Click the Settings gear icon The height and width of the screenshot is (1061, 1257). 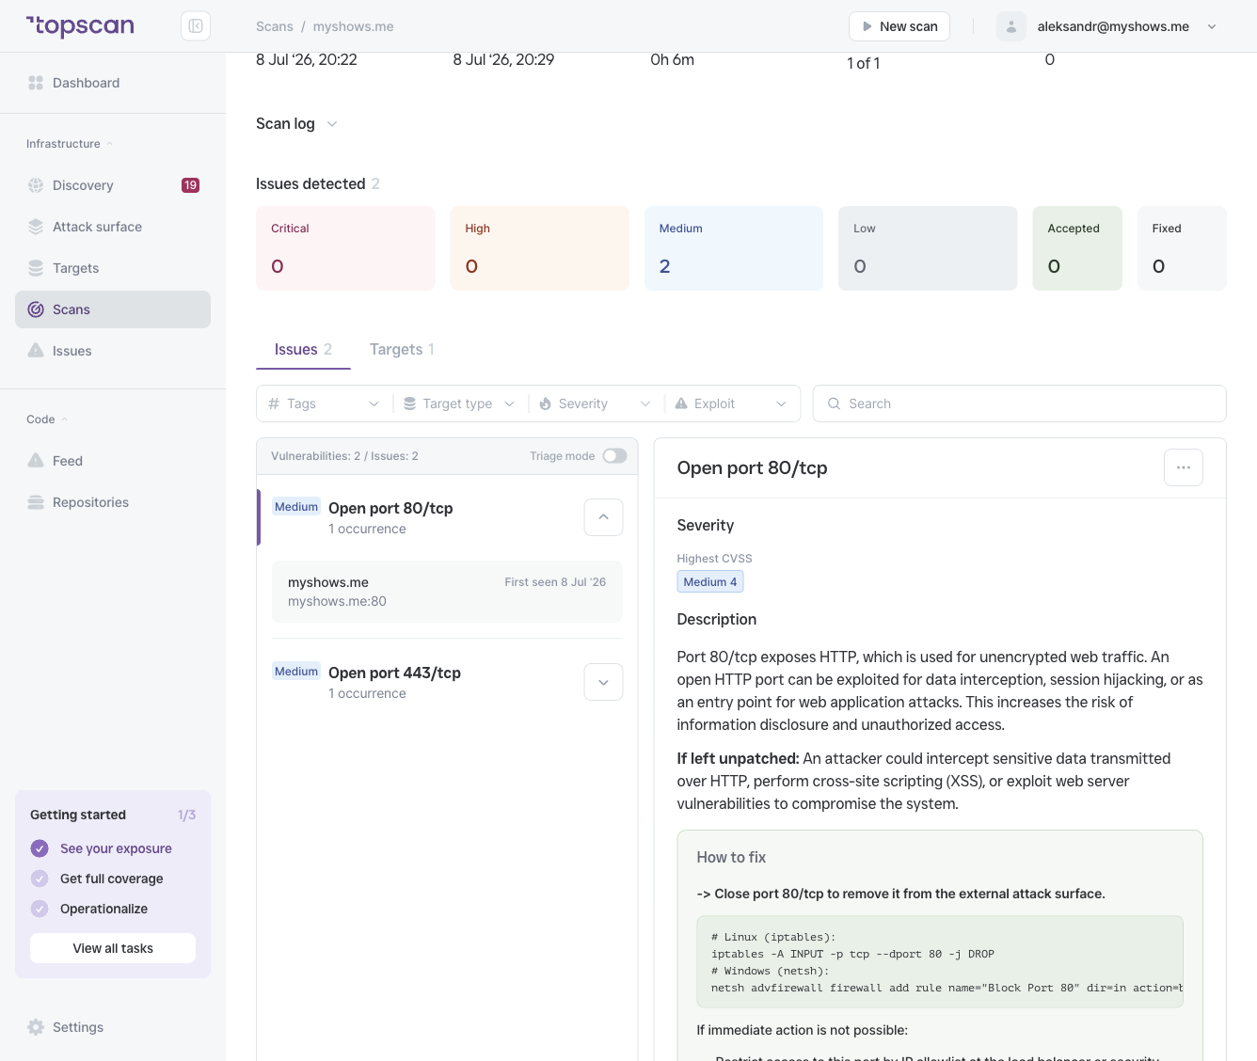tap(36, 1027)
